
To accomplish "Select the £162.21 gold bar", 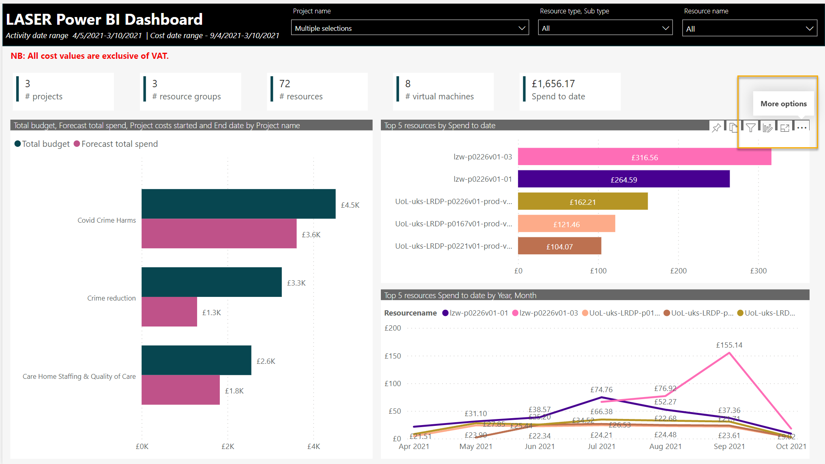I will click(583, 202).
